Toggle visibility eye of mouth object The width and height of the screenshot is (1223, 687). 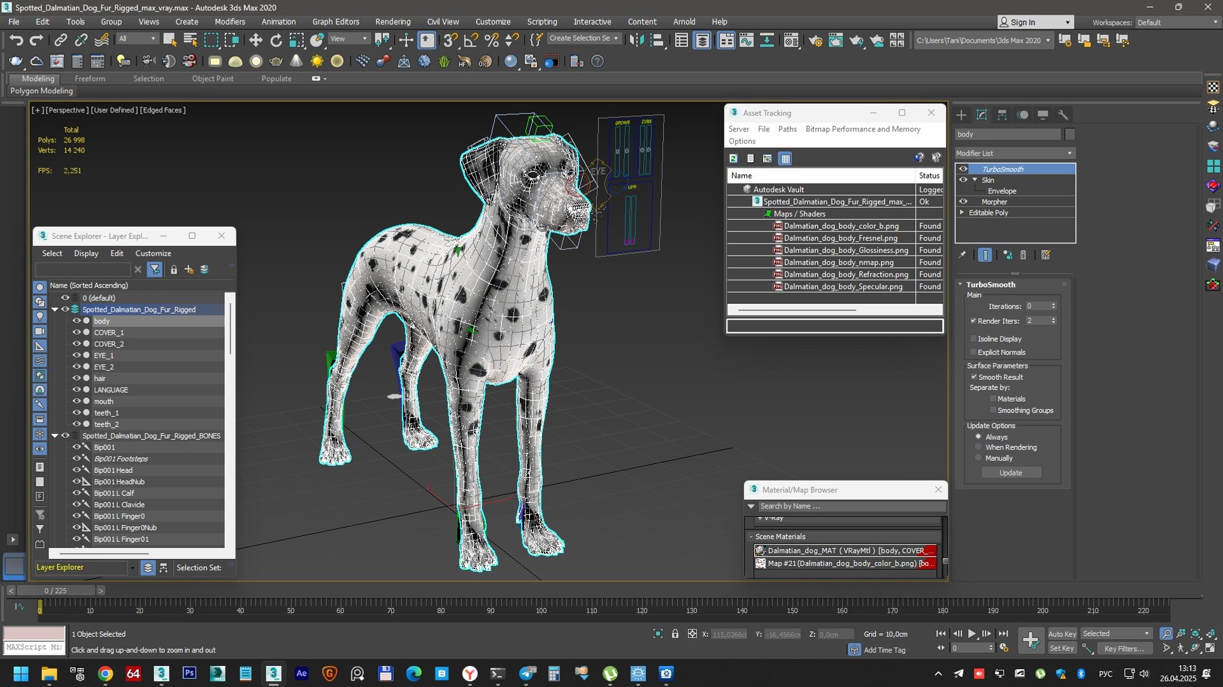76,401
